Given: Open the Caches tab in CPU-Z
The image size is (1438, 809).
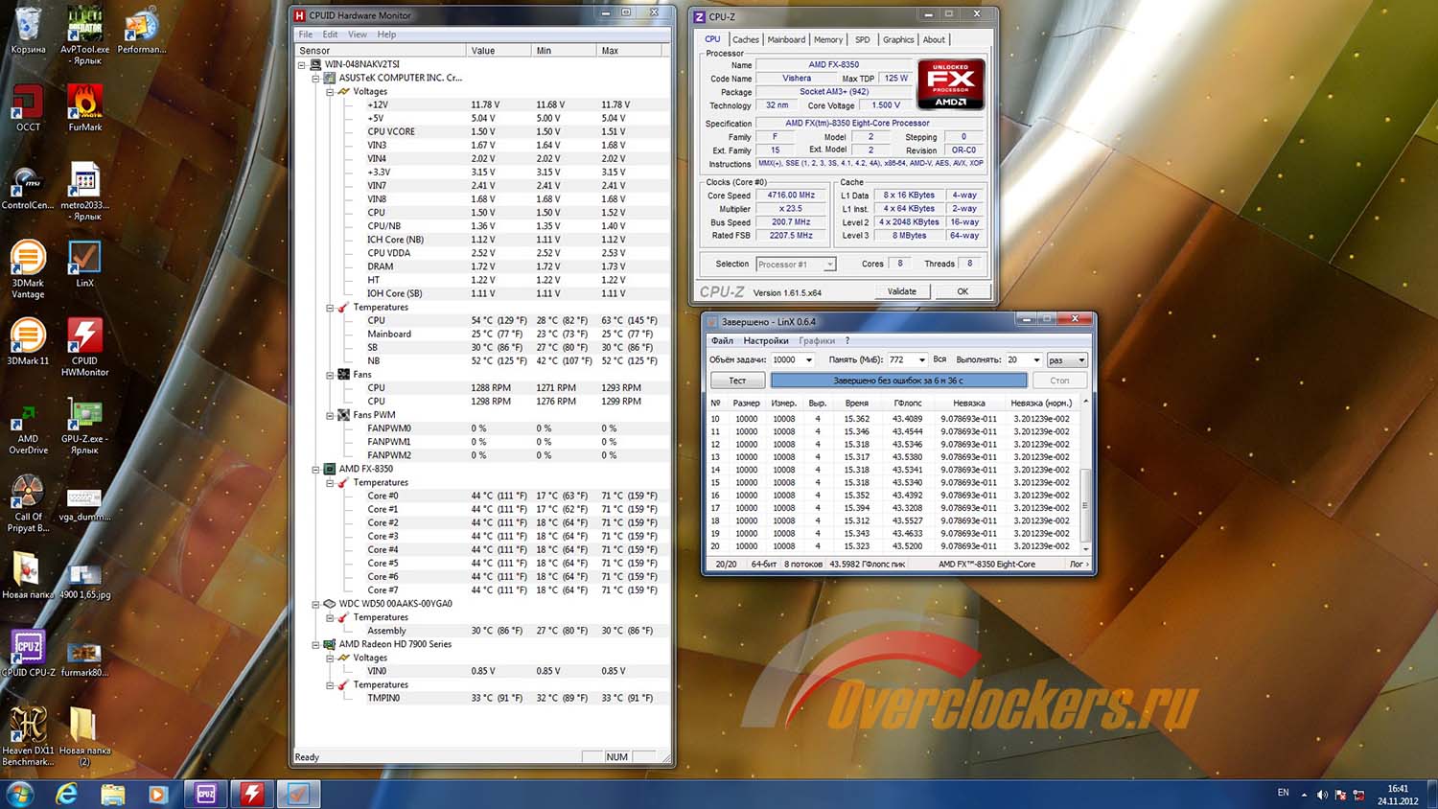Looking at the screenshot, I should point(746,39).
